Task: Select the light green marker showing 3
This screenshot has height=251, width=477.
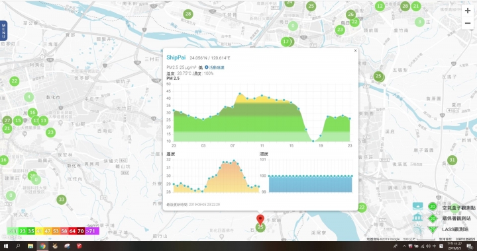Action: [420, 22]
